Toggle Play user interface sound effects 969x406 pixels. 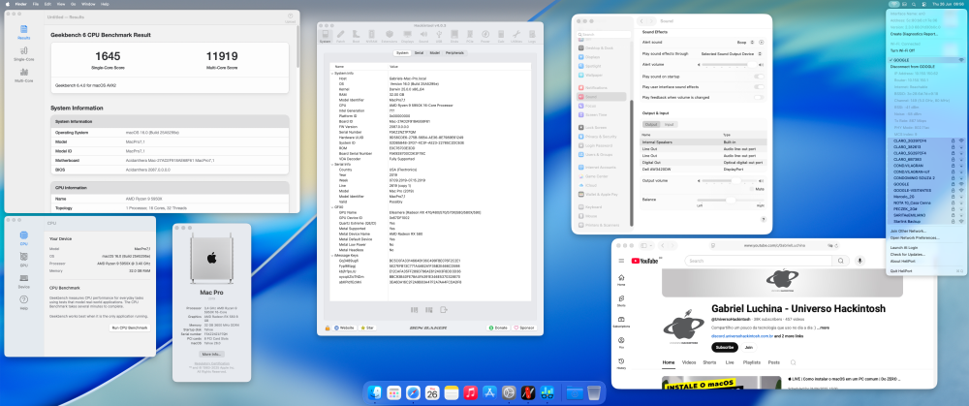759,87
